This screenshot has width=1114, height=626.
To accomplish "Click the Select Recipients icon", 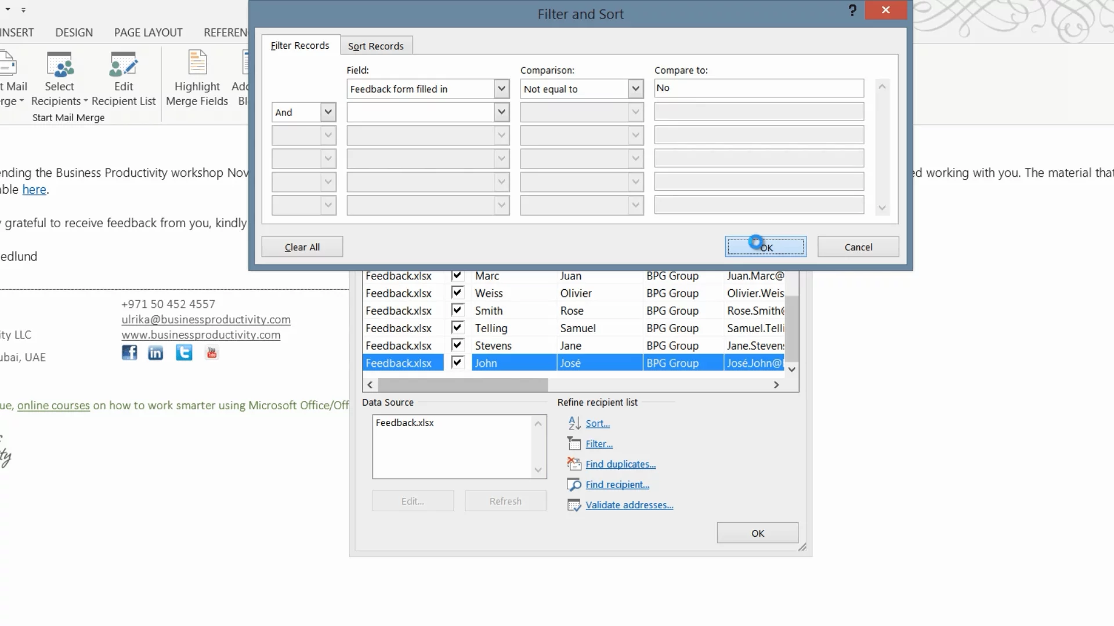I will click(x=60, y=65).
